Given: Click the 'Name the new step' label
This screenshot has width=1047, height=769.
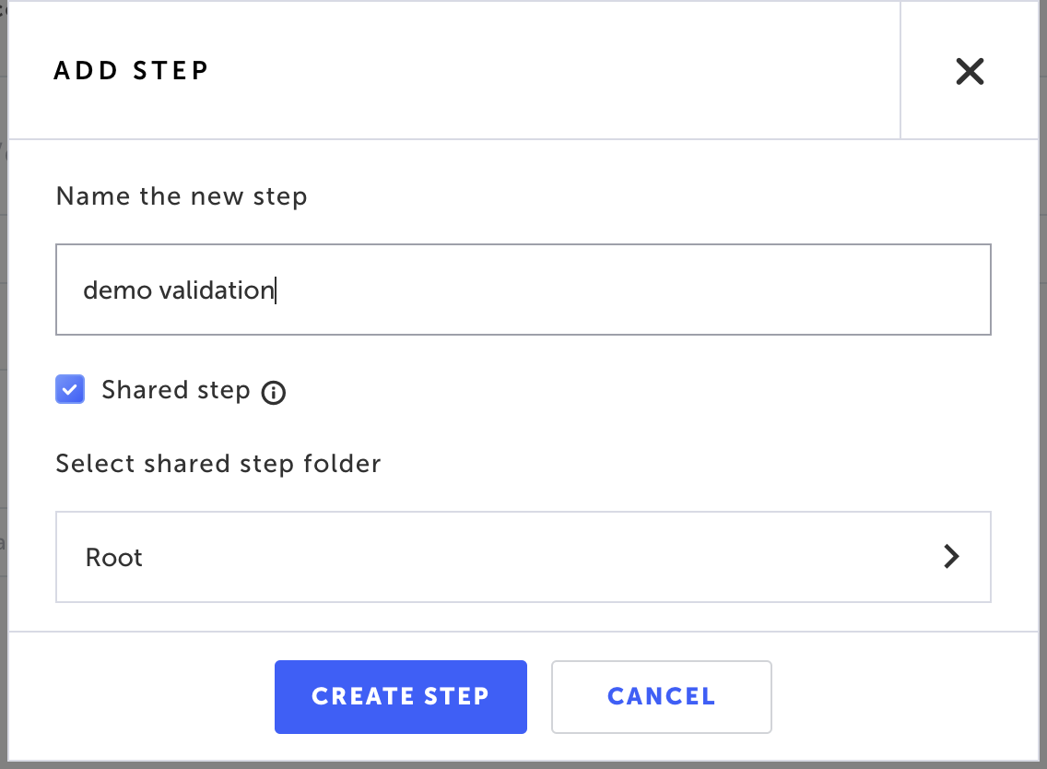Looking at the screenshot, I should (182, 196).
